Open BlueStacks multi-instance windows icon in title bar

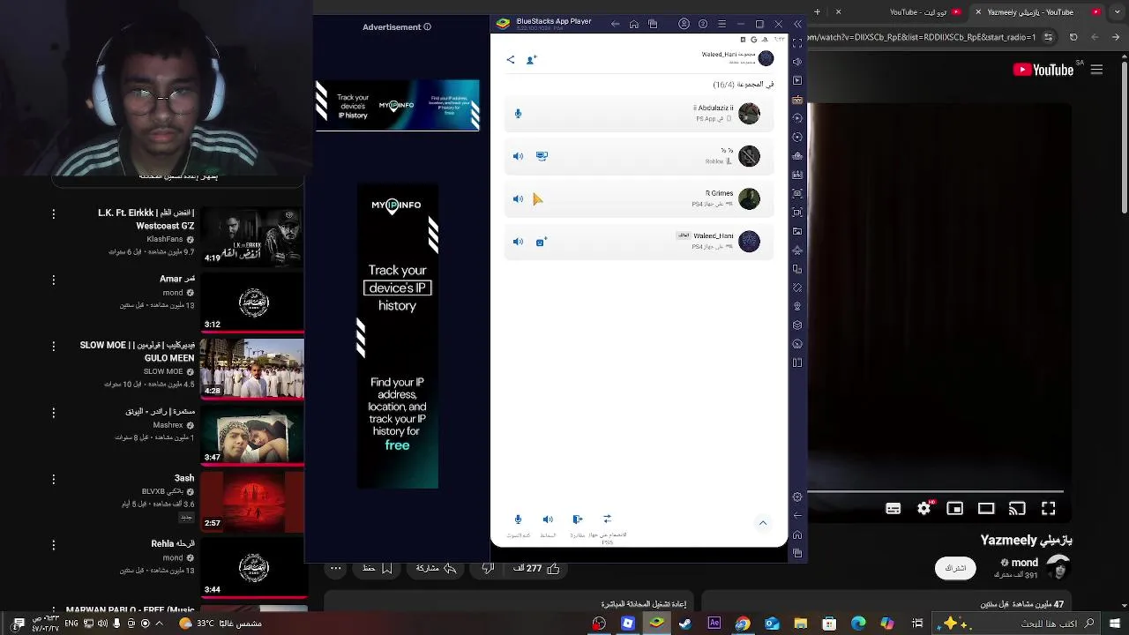click(x=653, y=24)
